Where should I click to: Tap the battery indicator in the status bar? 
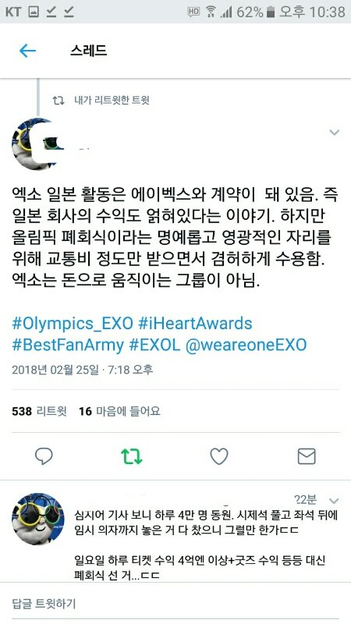click(271, 12)
